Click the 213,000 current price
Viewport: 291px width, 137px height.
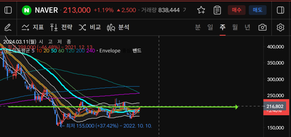pyautogui.click(x=77, y=10)
